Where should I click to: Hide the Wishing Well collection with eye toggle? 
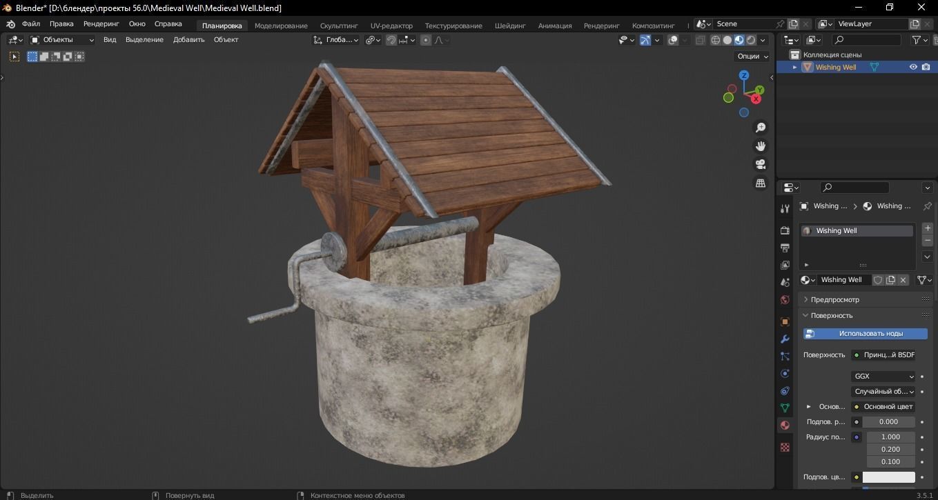click(913, 67)
